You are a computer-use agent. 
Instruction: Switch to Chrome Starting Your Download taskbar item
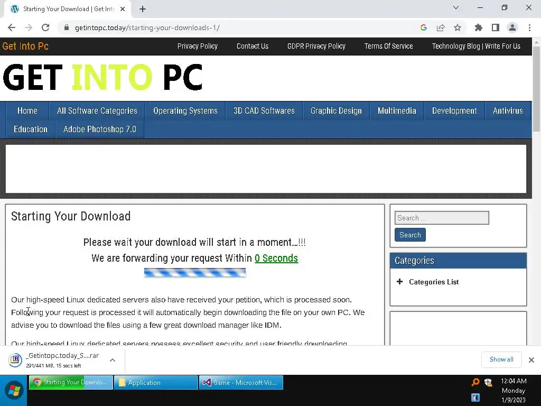[71, 383]
